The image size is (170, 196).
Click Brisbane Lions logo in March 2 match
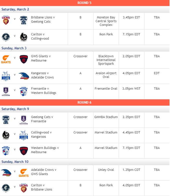pos(6,20)
